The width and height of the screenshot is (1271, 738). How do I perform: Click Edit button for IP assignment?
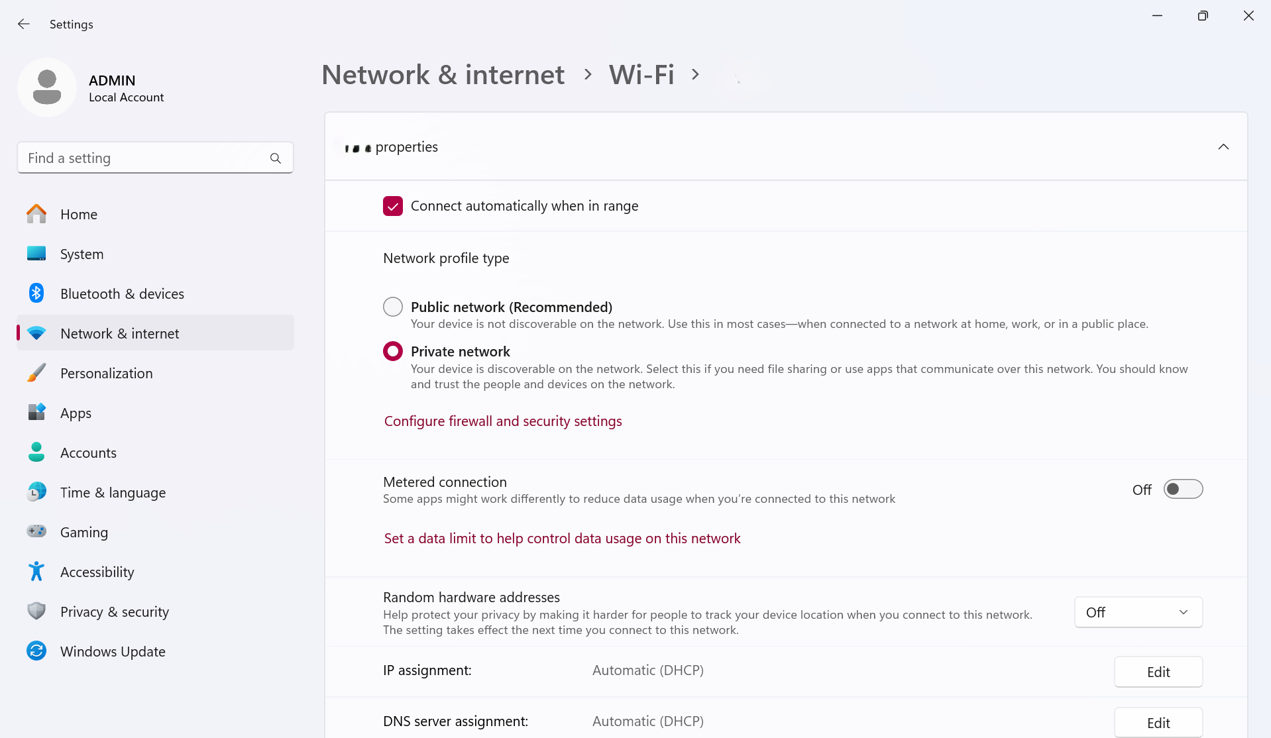(x=1158, y=672)
